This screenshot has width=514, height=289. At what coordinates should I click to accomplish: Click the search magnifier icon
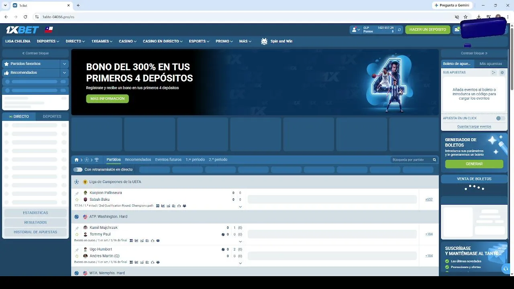click(434, 160)
